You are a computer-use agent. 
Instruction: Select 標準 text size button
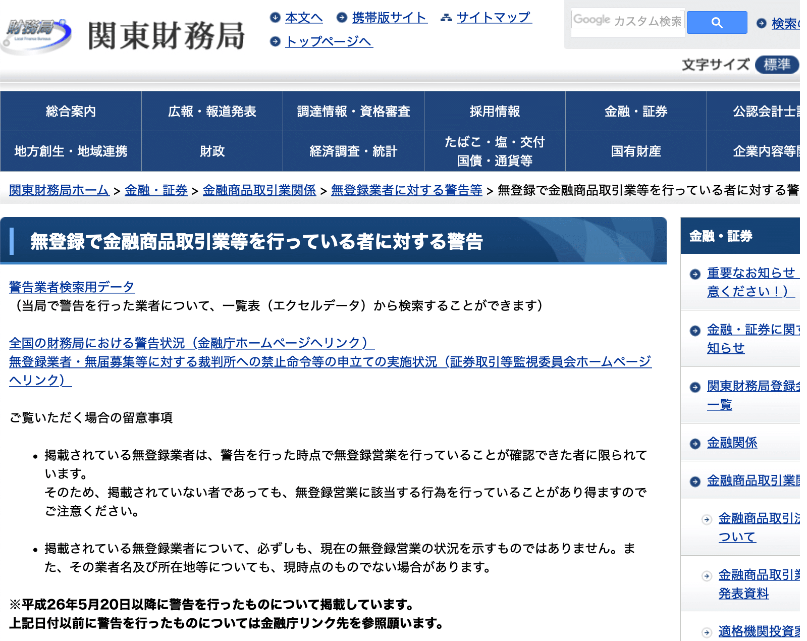pos(777,65)
